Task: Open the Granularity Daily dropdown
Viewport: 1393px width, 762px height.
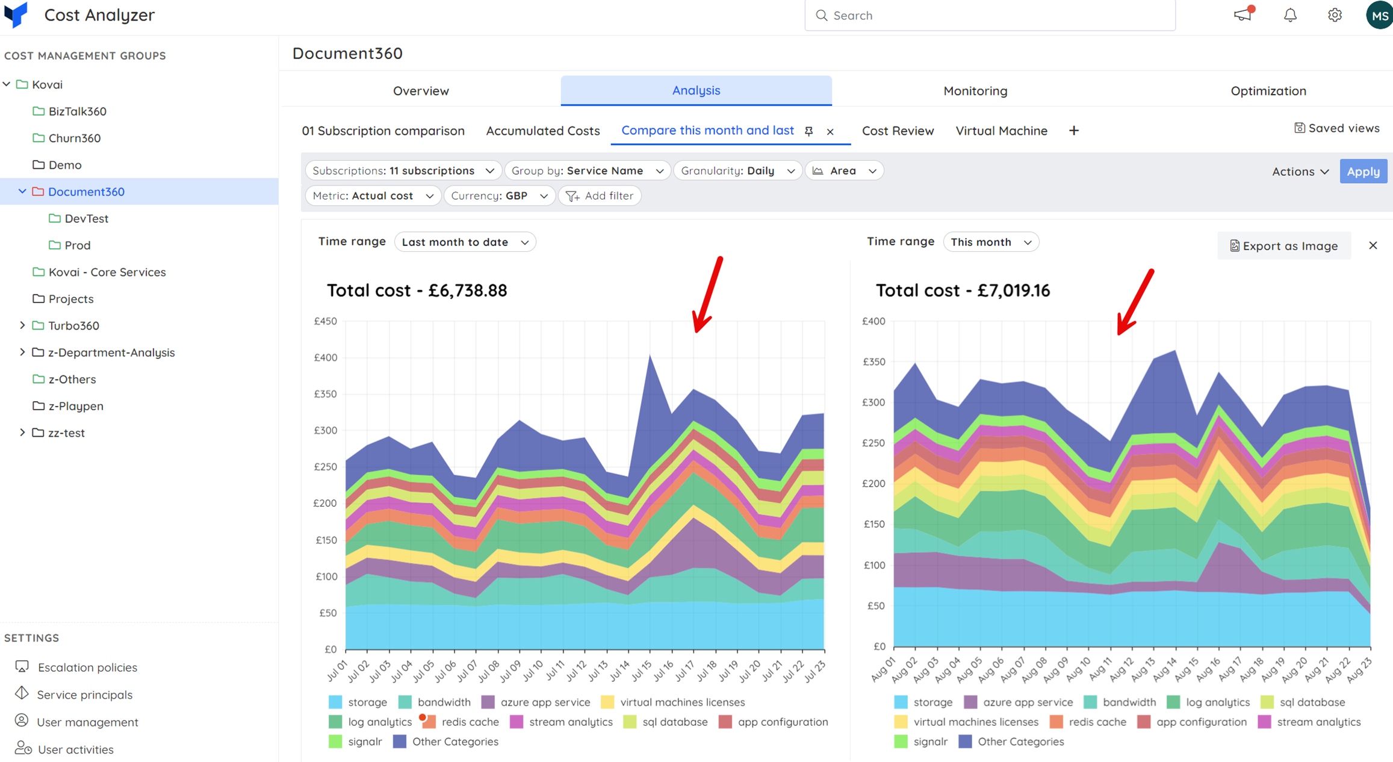Action: (738, 171)
